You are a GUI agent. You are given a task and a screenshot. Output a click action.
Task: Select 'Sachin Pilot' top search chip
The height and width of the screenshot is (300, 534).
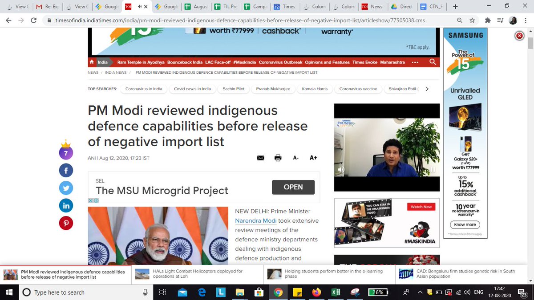click(234, 89)
